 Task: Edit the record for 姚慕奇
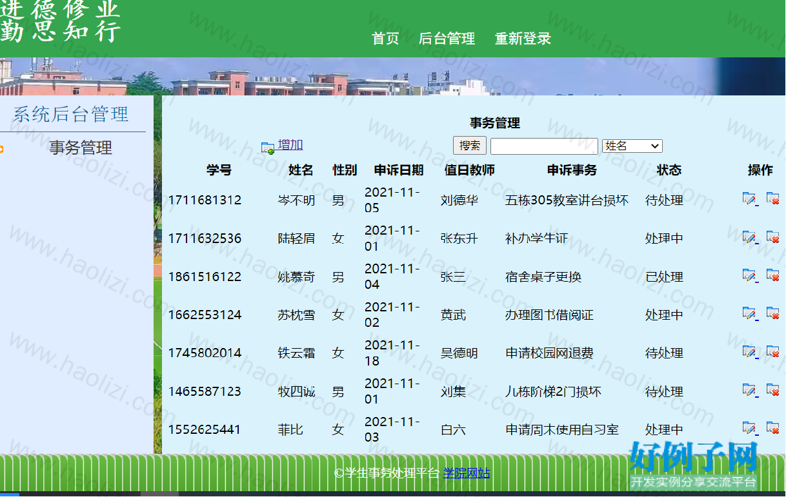pos(749,275)
